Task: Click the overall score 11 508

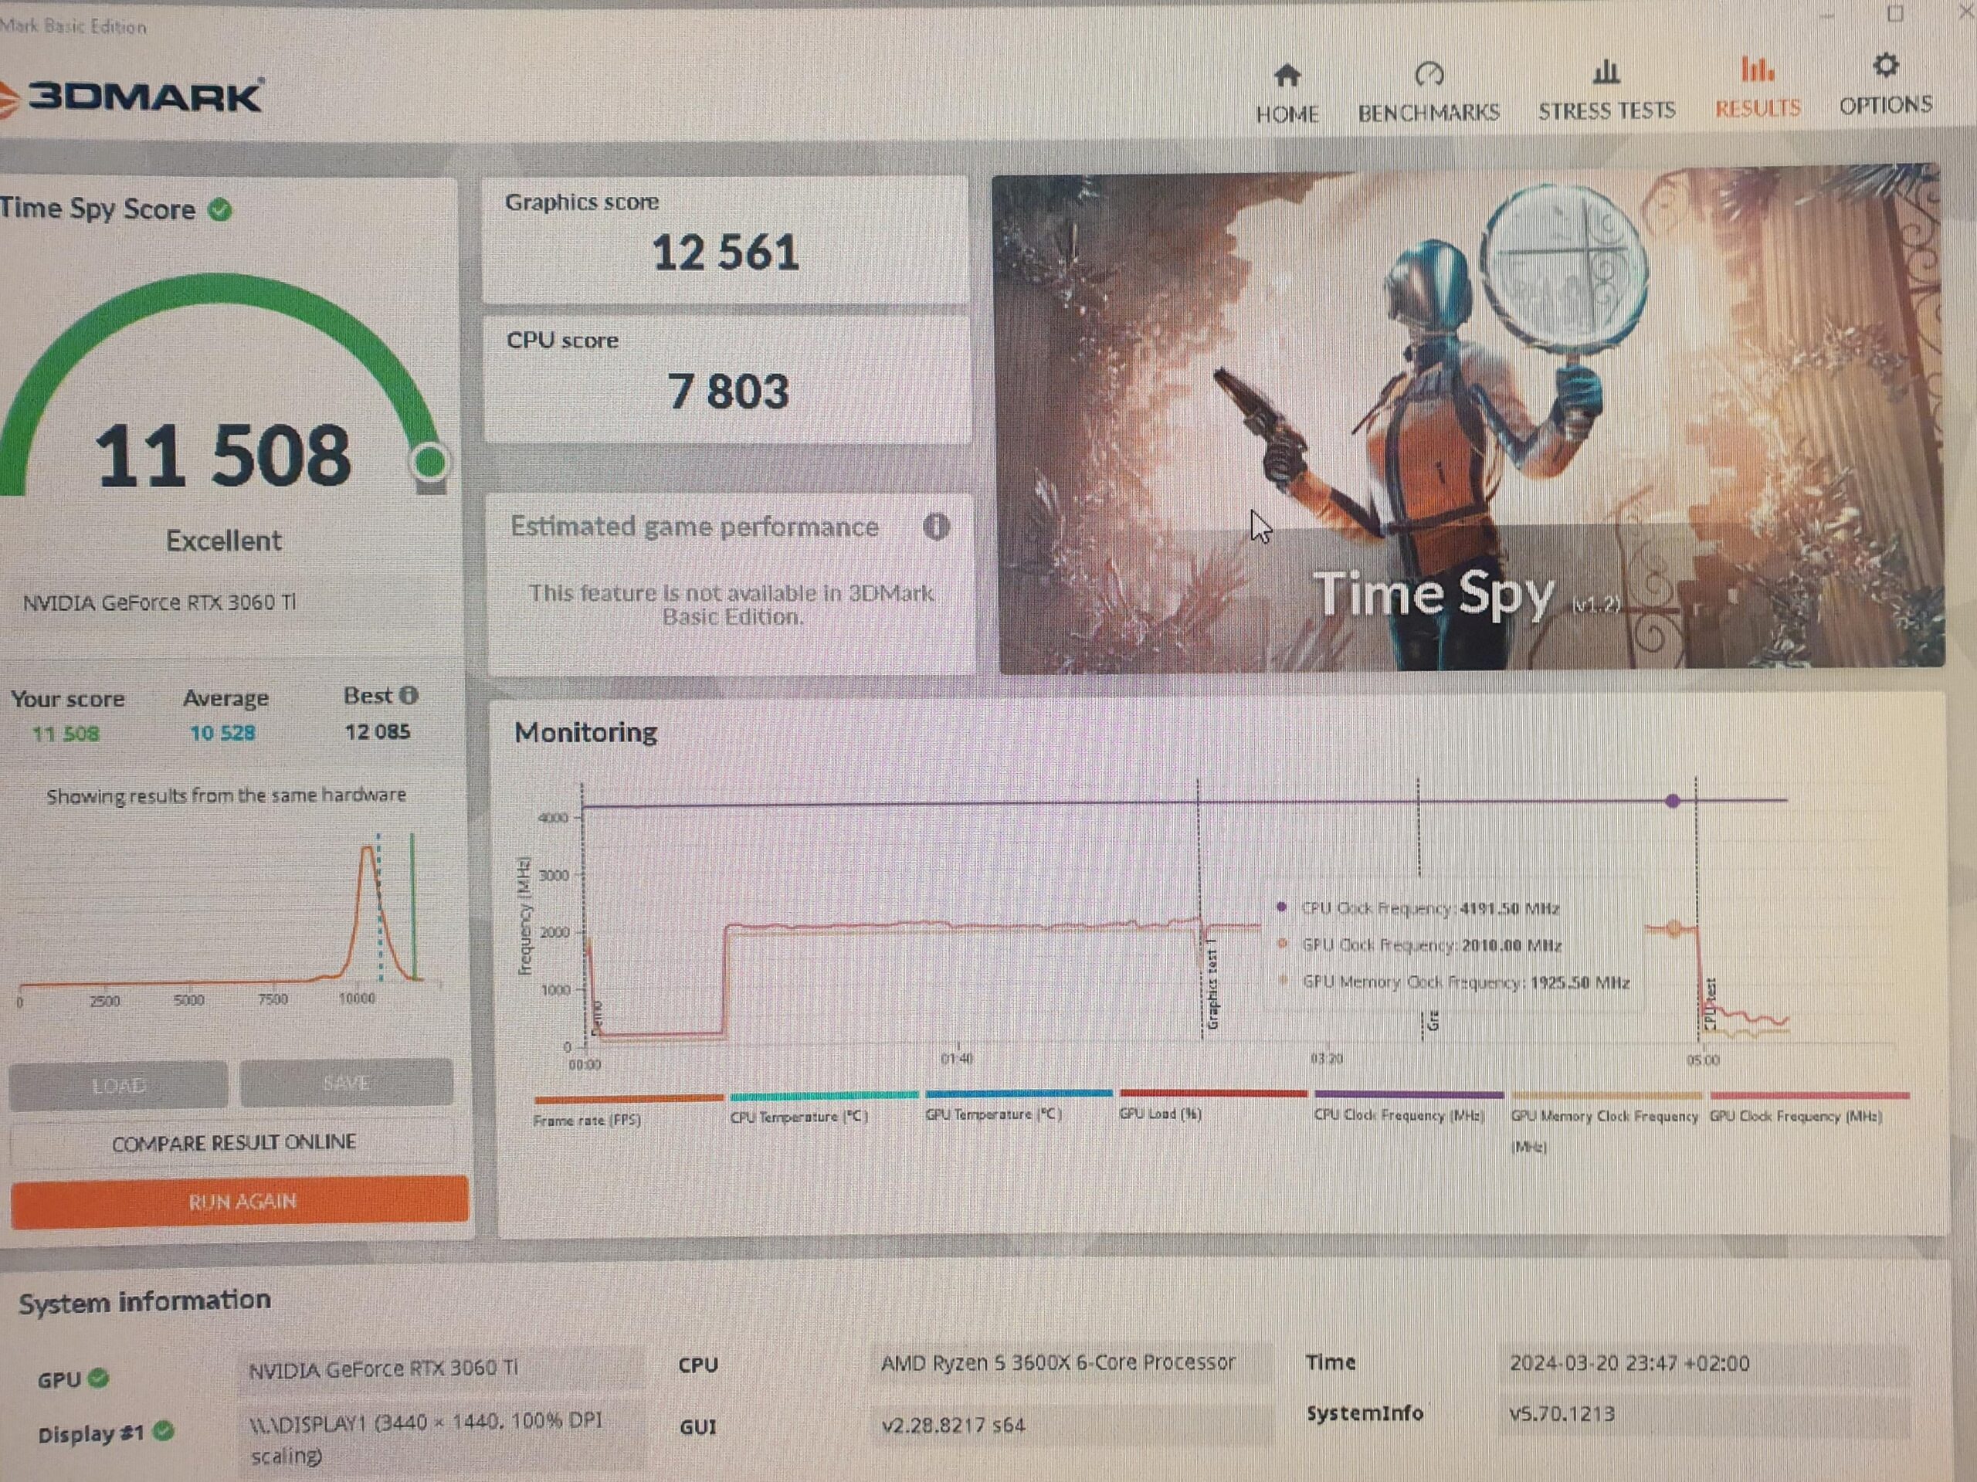Action: [222, 456]
